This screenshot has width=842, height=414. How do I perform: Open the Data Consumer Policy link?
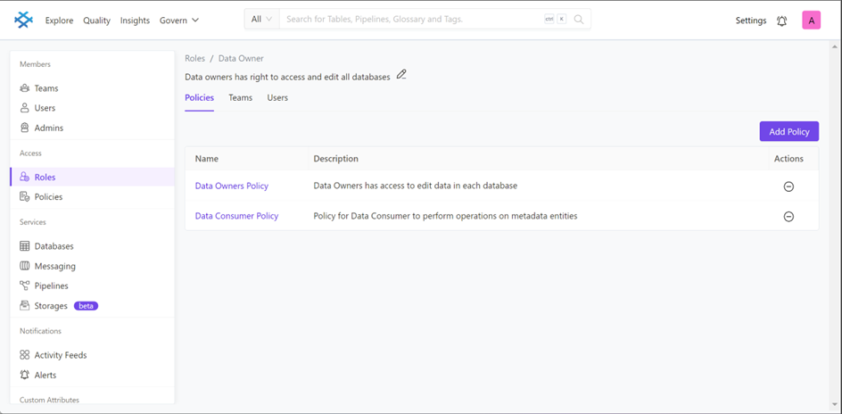click(236, 216)
